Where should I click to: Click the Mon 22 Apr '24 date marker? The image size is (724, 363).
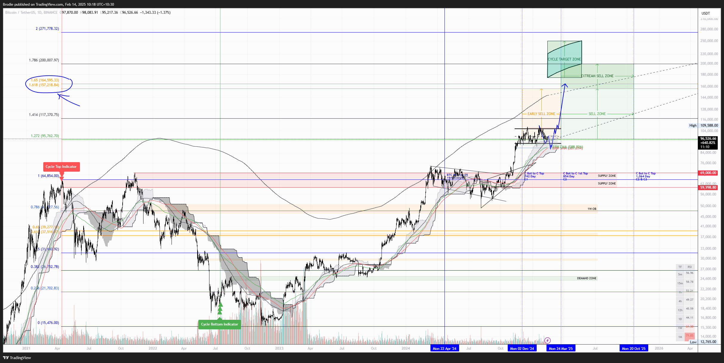[x=444, y=348]
